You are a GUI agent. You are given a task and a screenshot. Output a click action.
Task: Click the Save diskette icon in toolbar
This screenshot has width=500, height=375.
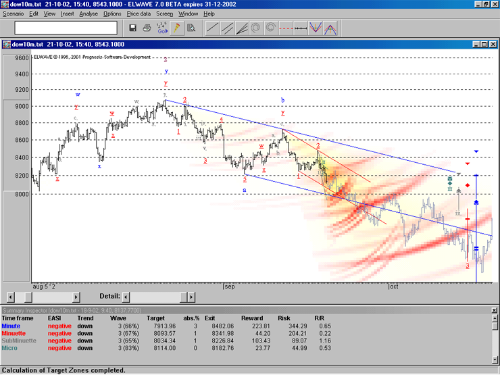pos(133,28)
